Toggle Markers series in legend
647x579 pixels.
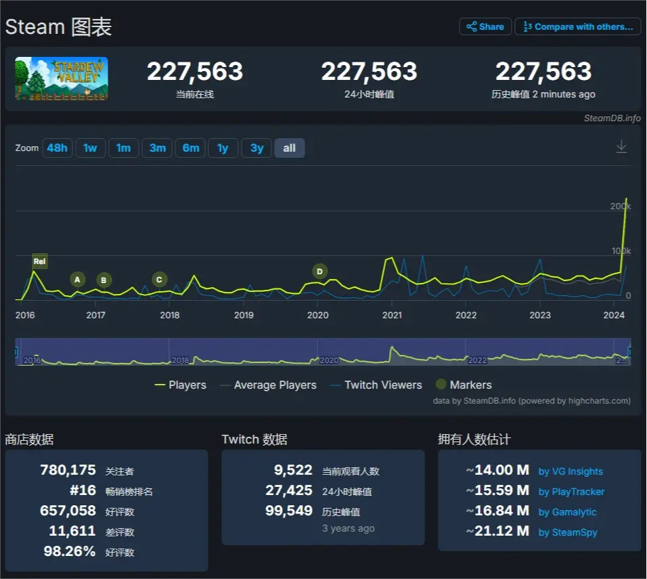(x=464, y=385)
